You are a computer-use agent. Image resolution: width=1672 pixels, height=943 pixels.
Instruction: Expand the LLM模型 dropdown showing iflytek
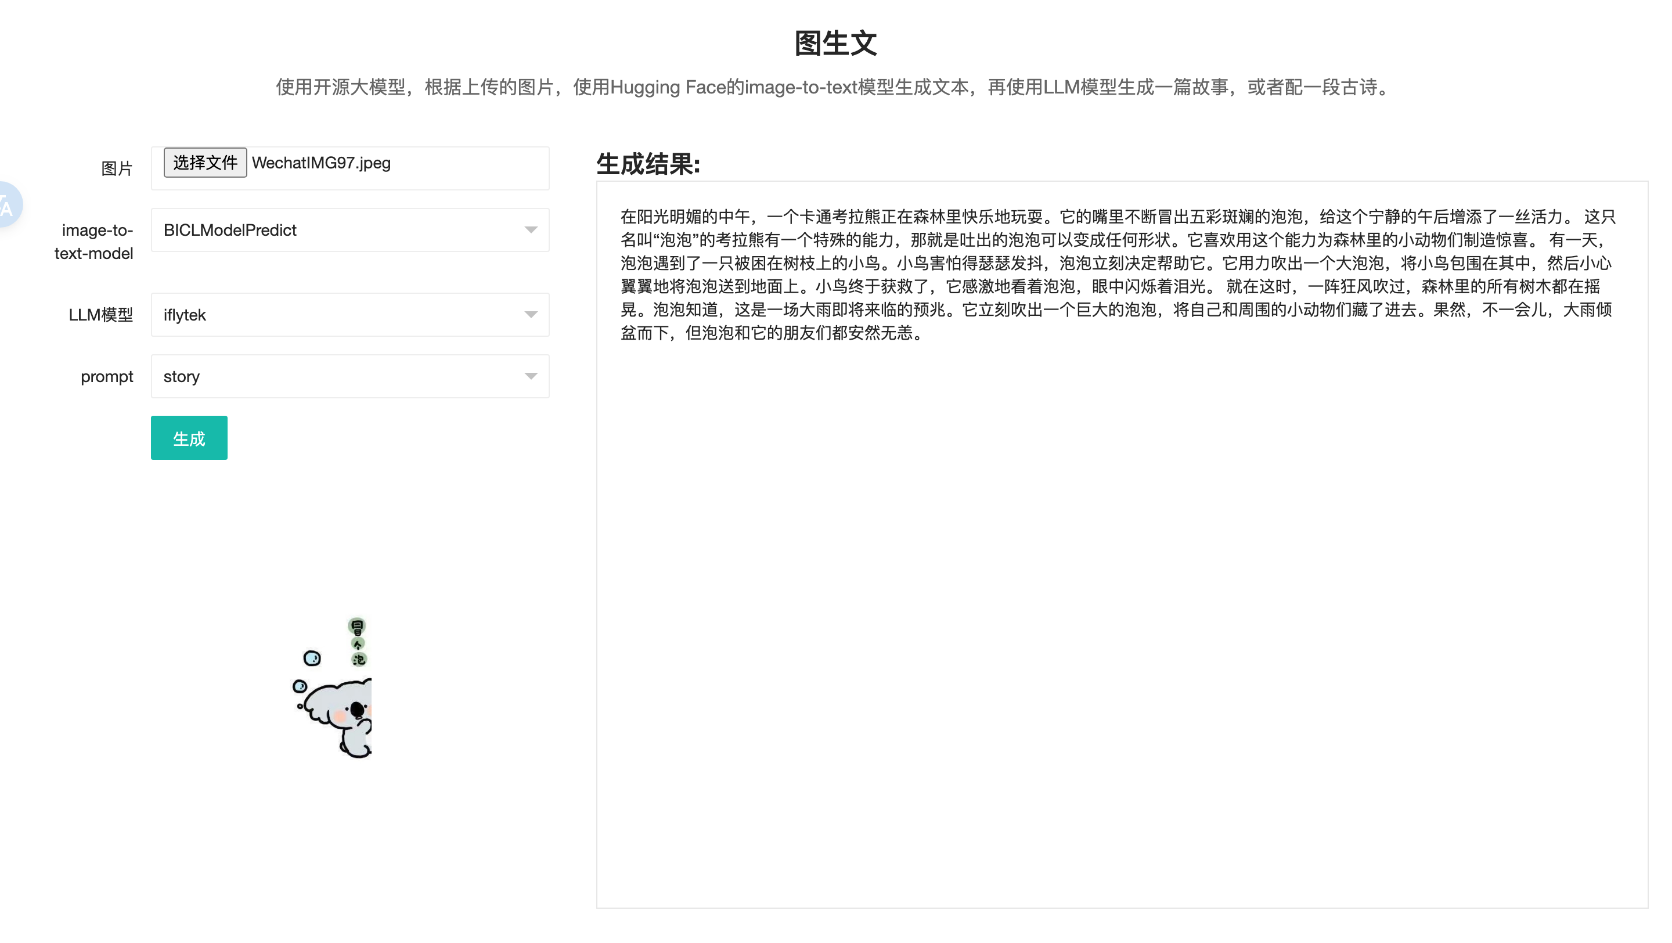point(337,315)
